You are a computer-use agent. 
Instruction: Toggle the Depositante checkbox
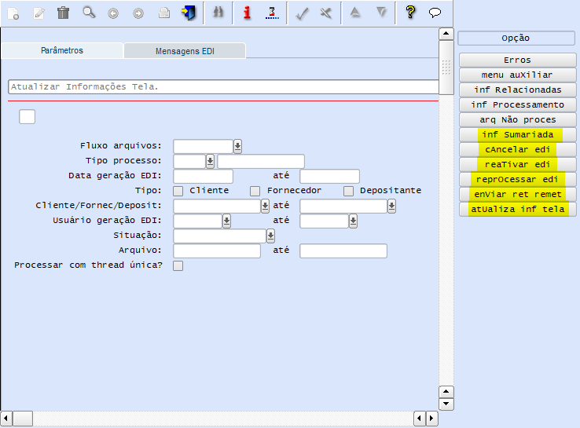(348, 191)
